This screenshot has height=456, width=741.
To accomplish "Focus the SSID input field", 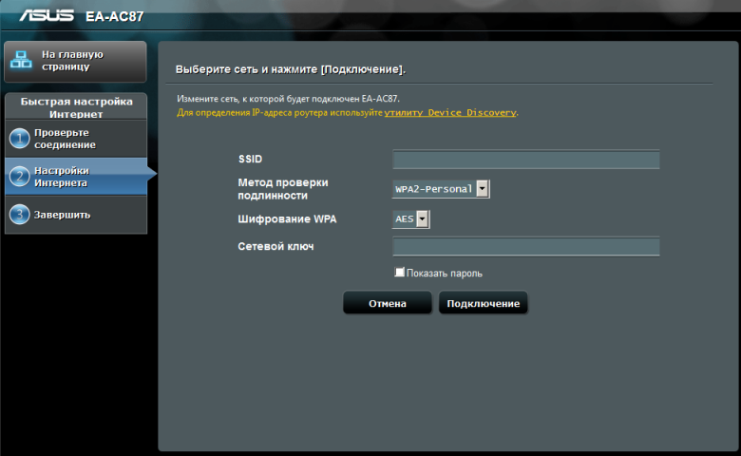I will click(x=526, y=160).
